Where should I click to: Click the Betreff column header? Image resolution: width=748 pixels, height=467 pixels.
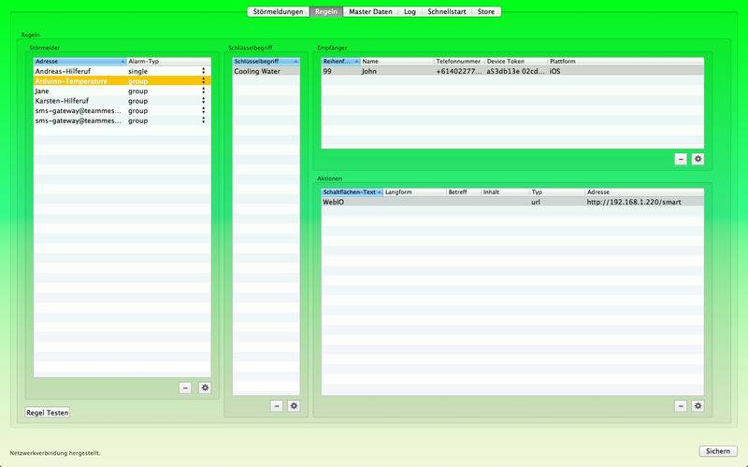coord(464,192)
